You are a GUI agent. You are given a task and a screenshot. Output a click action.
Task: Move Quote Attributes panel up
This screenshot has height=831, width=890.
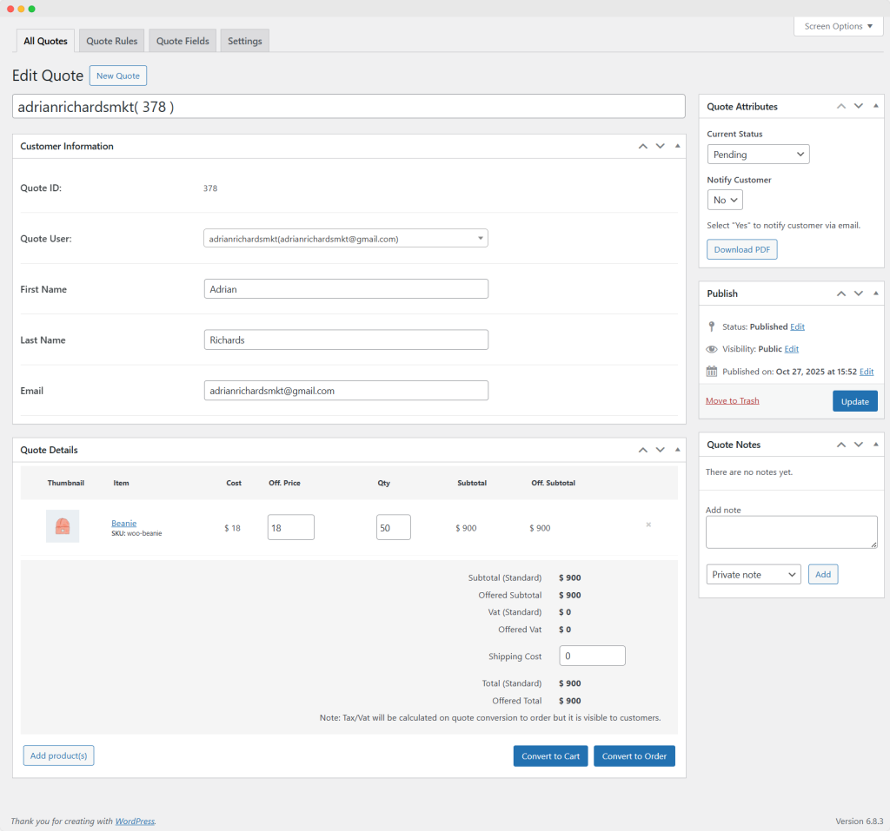[840, 106]
